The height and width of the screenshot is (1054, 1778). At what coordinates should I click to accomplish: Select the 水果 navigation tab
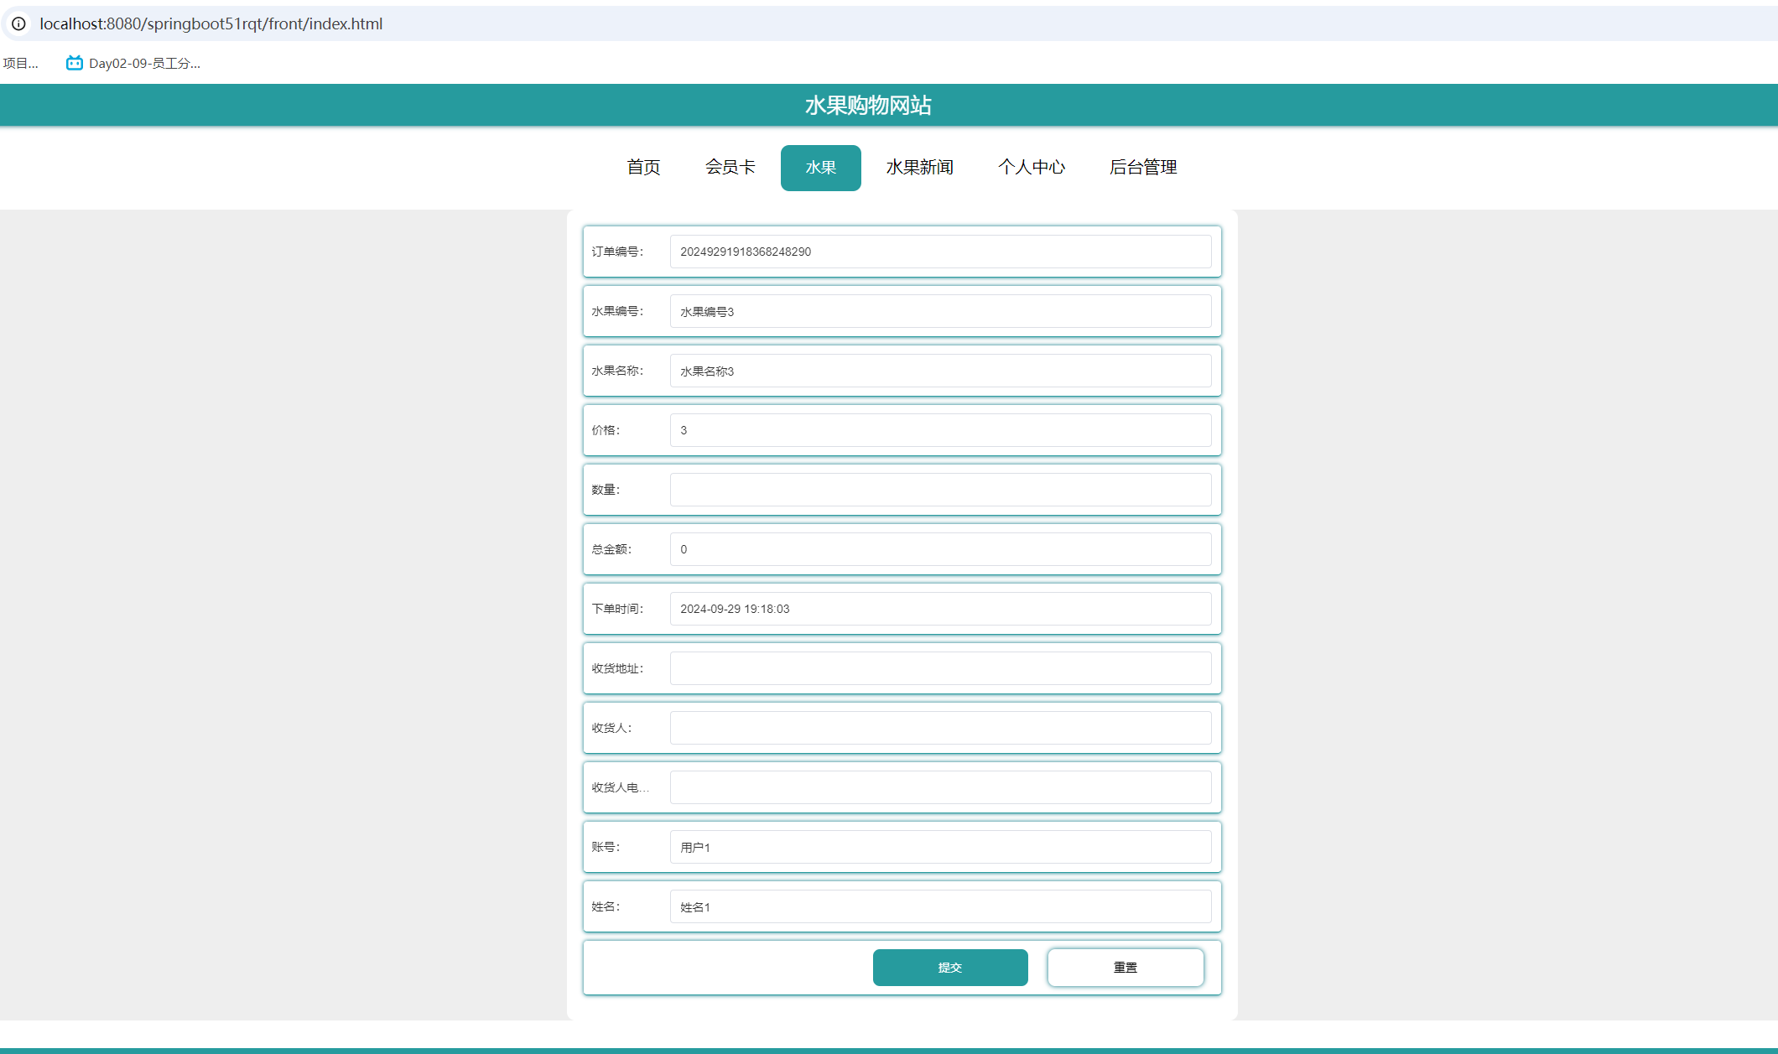[x=820, y=168]
